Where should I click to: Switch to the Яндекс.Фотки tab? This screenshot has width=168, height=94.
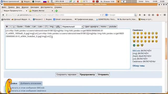coord(41,11)
